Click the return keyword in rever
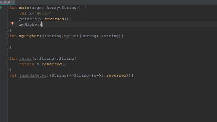217x122 pixels. pos(26,64)
